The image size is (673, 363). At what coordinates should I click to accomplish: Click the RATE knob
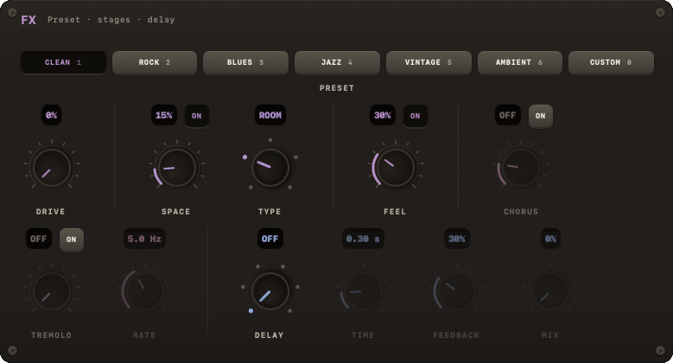click(144, 291)
